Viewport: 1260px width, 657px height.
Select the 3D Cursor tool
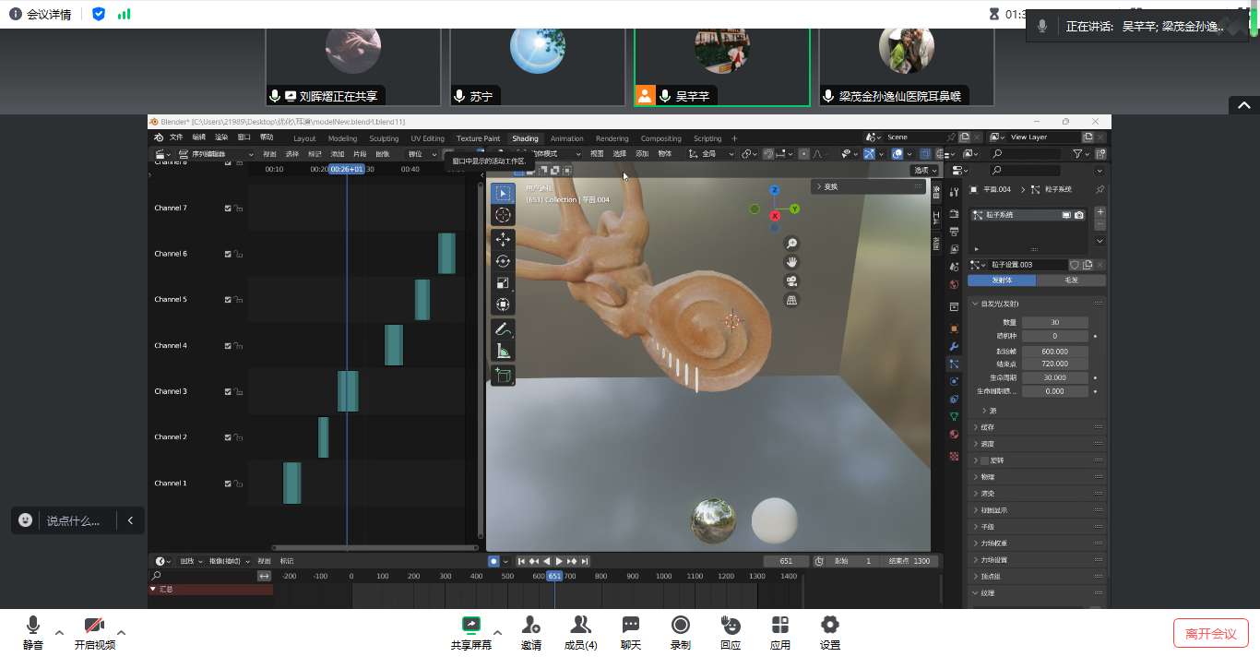tap(503, 215)
